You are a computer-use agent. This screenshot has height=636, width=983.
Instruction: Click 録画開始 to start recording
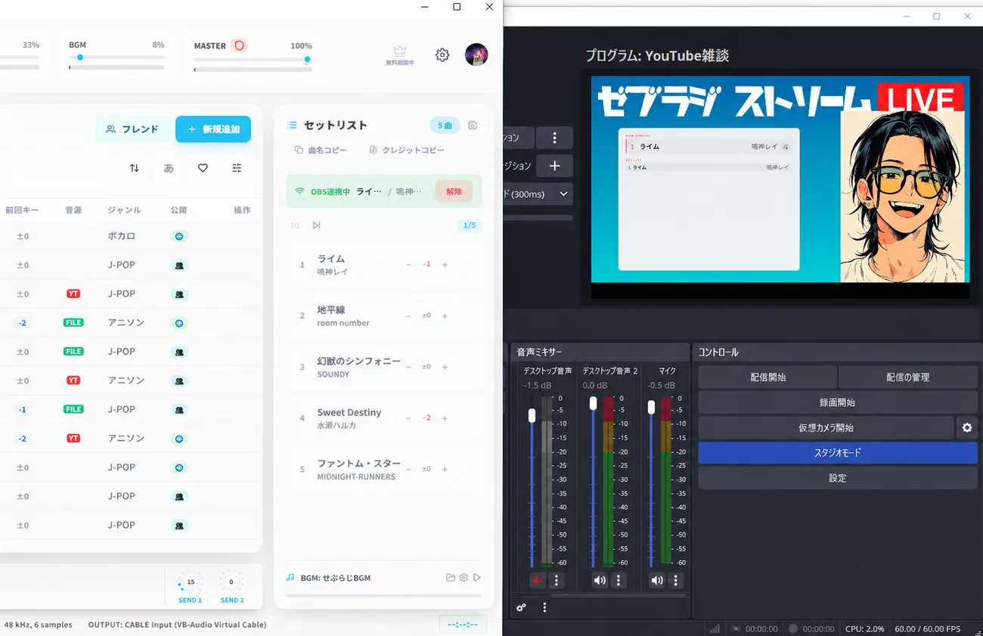[x=838, y=402]
